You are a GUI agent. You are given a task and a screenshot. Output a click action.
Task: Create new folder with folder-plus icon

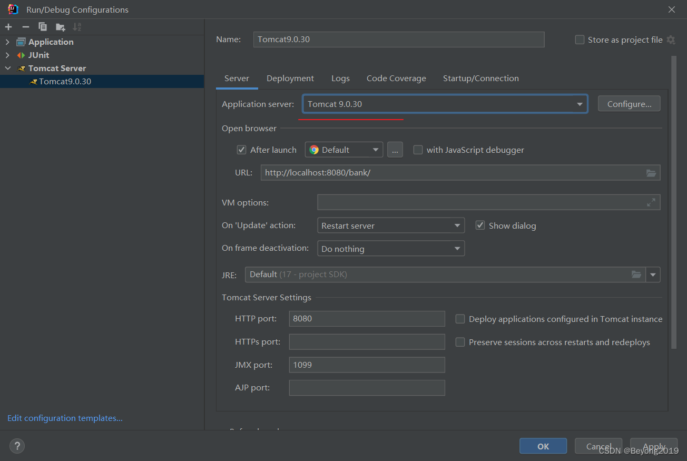(60, 27)
